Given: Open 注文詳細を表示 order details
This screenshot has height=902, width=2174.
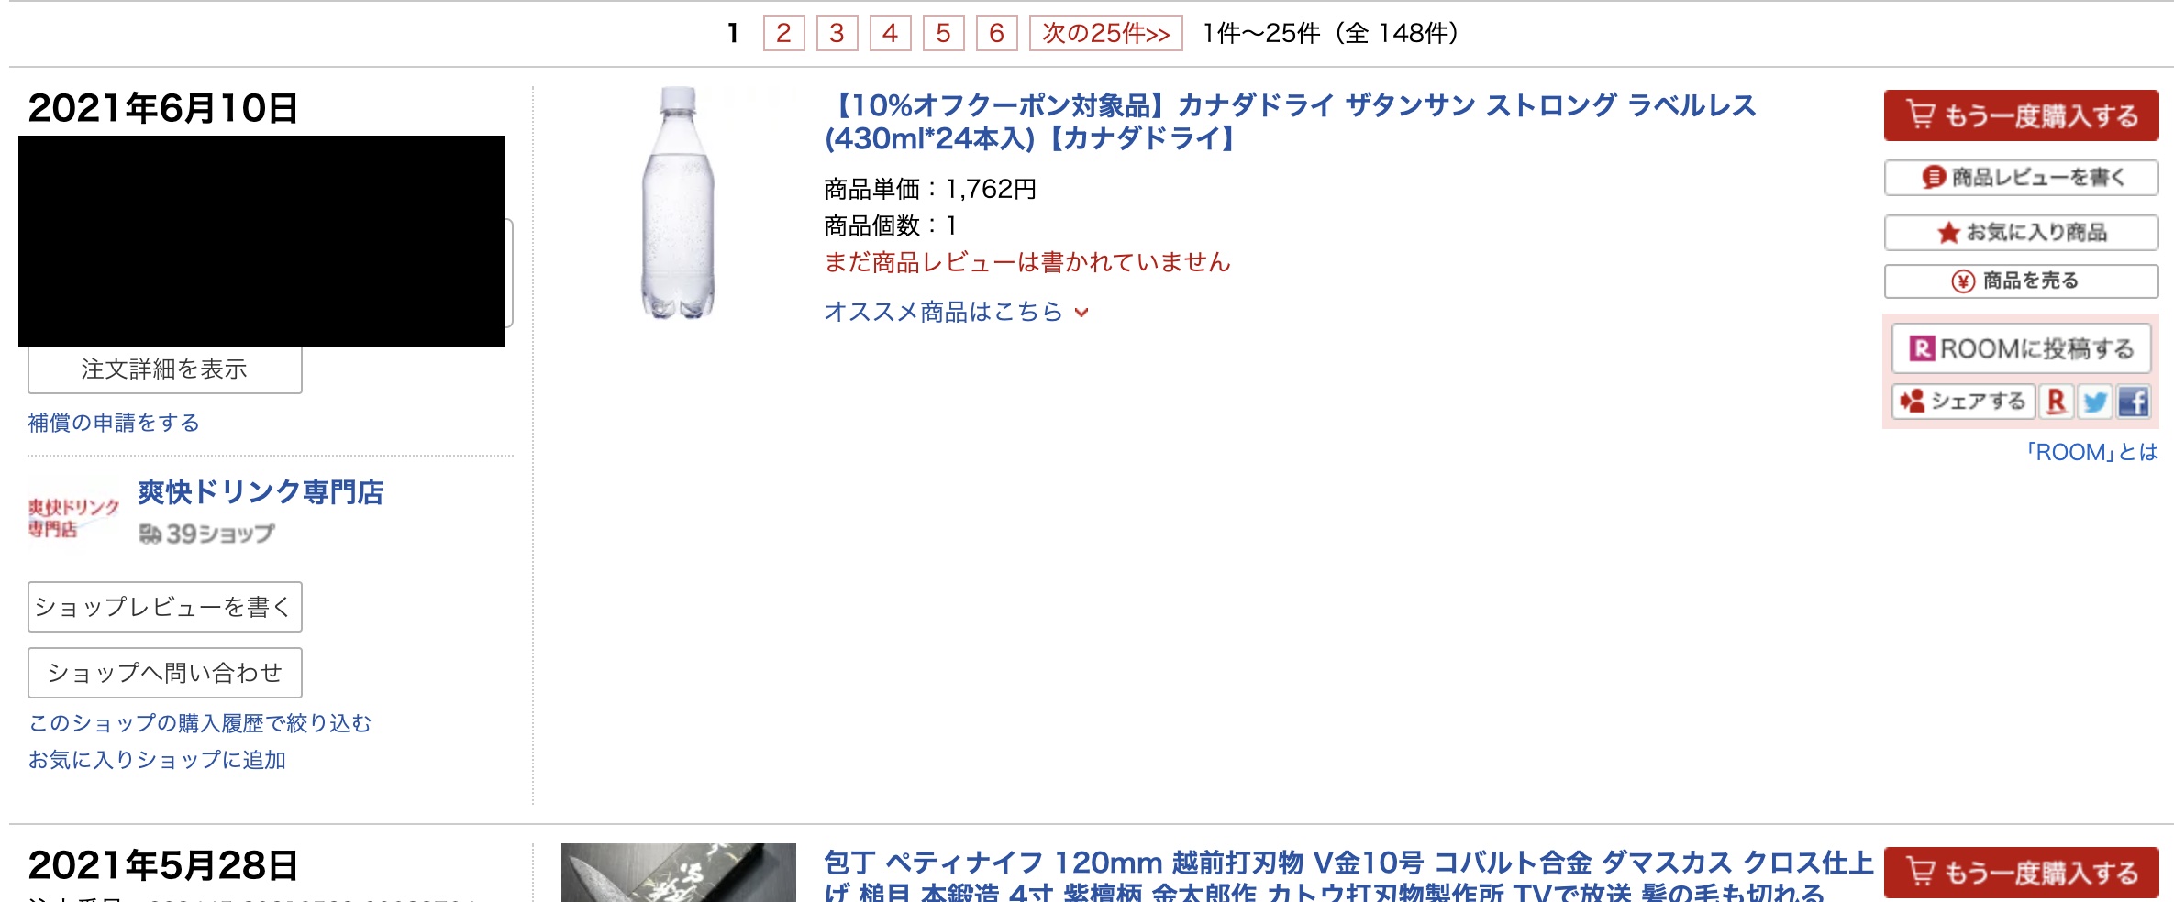Looking at the screenshot, I should (165, 369).
